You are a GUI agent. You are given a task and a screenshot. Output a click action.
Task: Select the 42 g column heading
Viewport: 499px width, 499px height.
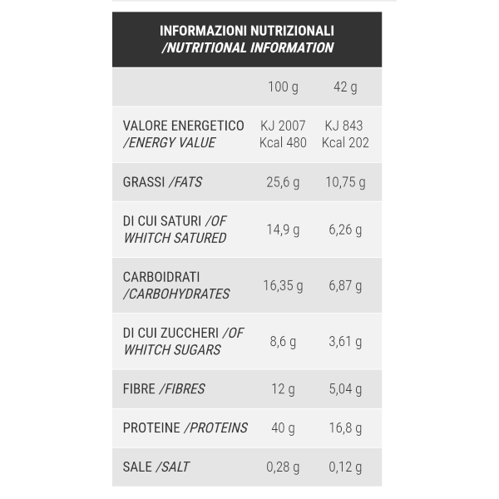(343, 86)
